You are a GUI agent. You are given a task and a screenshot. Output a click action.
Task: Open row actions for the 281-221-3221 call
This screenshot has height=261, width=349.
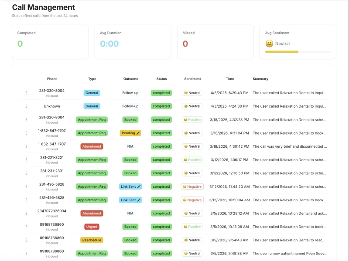26,160
